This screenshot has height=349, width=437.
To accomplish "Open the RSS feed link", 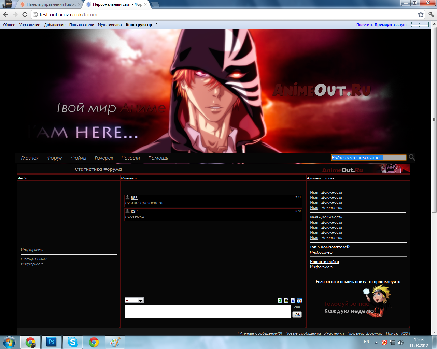I will click(405, 333).
